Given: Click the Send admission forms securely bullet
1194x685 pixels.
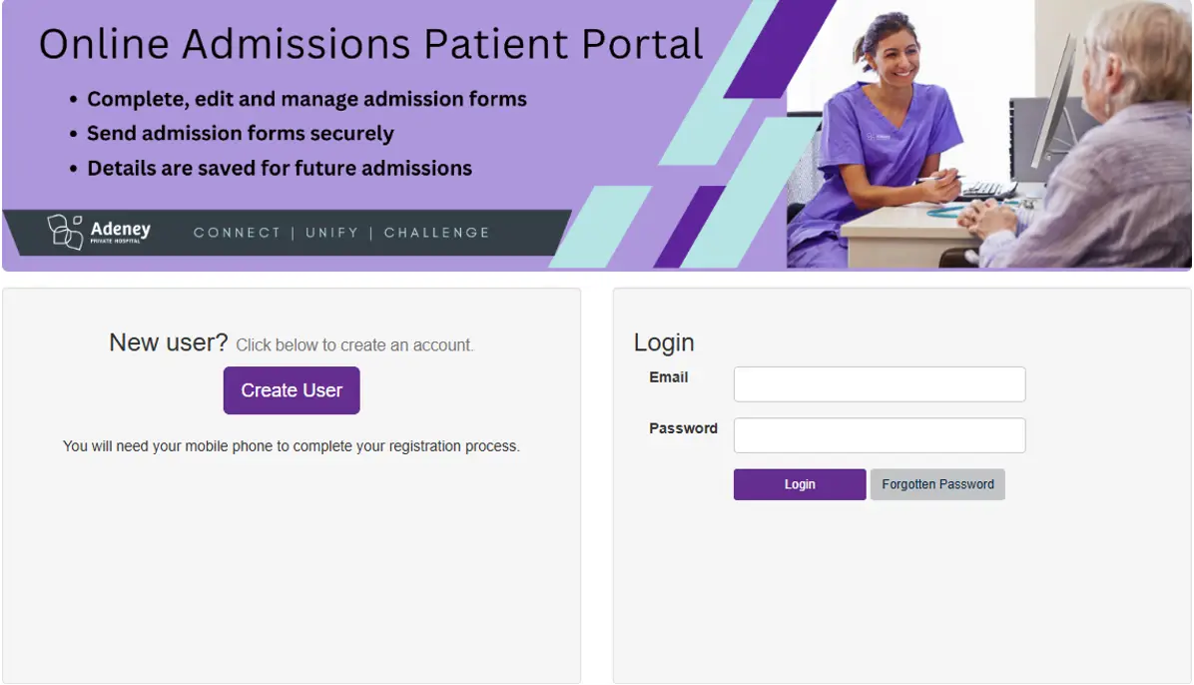Looking at the screenshot, I should pyautogui.click(x=240, y=133).
